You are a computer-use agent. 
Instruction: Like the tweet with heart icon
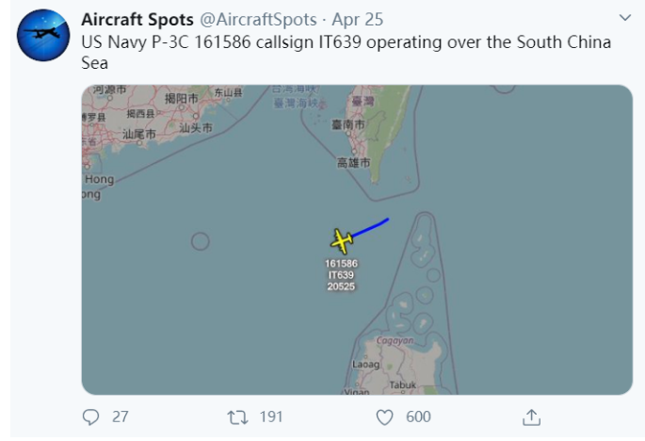384,417
